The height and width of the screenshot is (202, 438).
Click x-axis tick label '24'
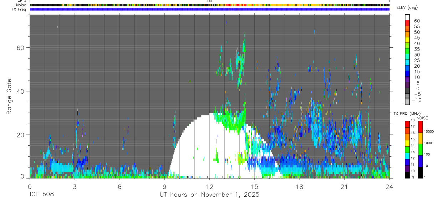coord(389,187)
